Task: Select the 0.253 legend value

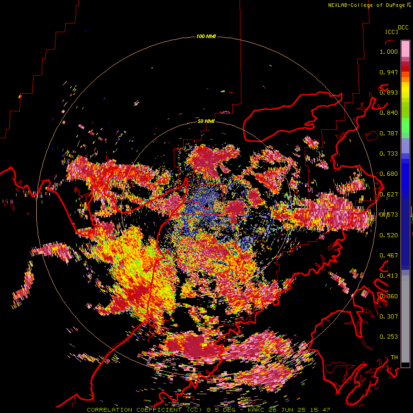Action: pyautogui.click(x=389, y=337)
